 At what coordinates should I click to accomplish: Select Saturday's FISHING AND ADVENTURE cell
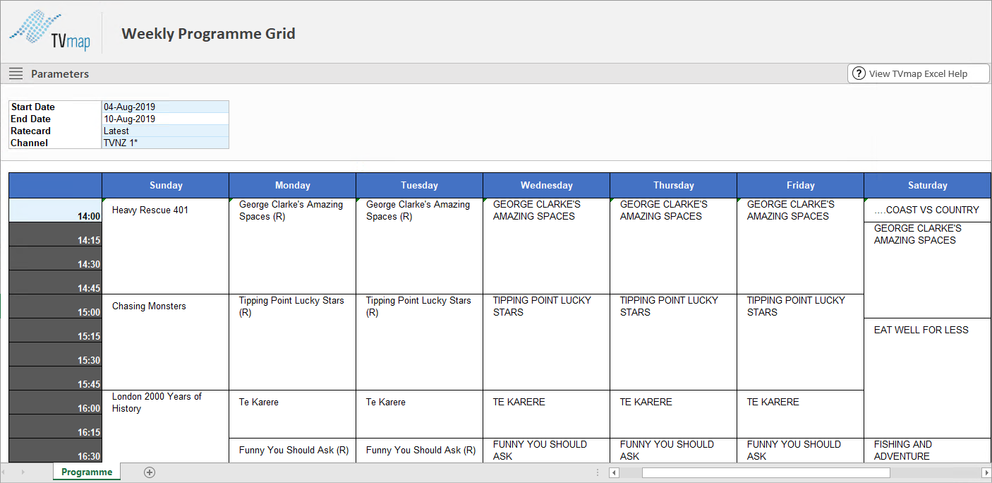point(928,451)
